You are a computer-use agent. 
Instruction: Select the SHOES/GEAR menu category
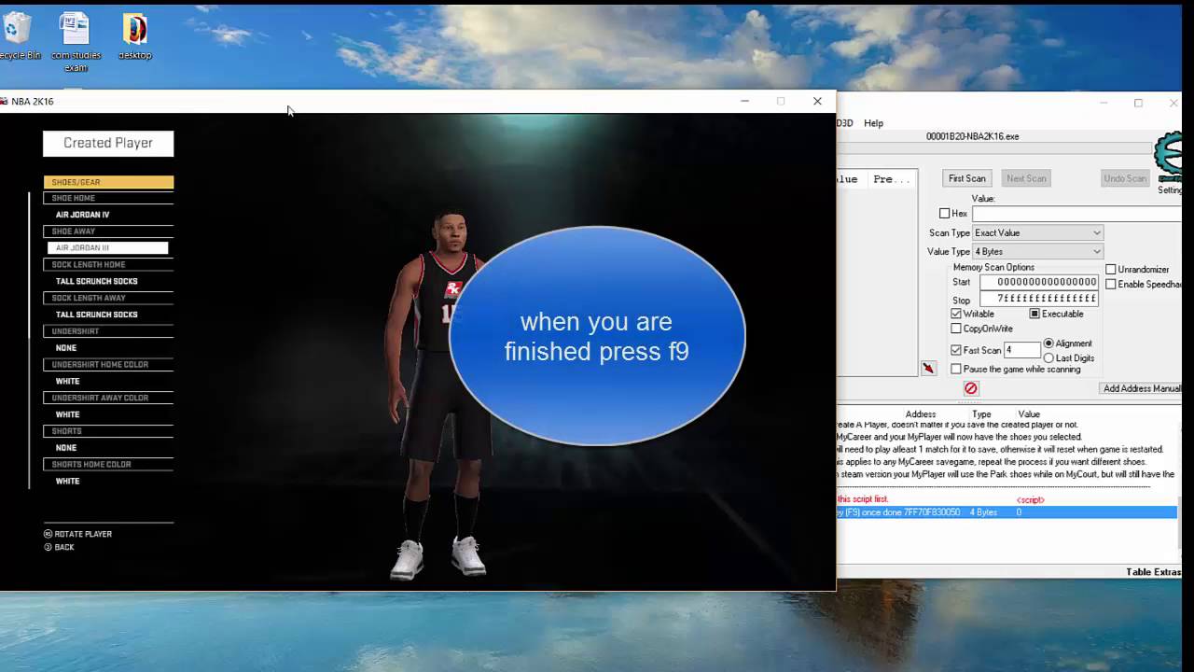108,182
